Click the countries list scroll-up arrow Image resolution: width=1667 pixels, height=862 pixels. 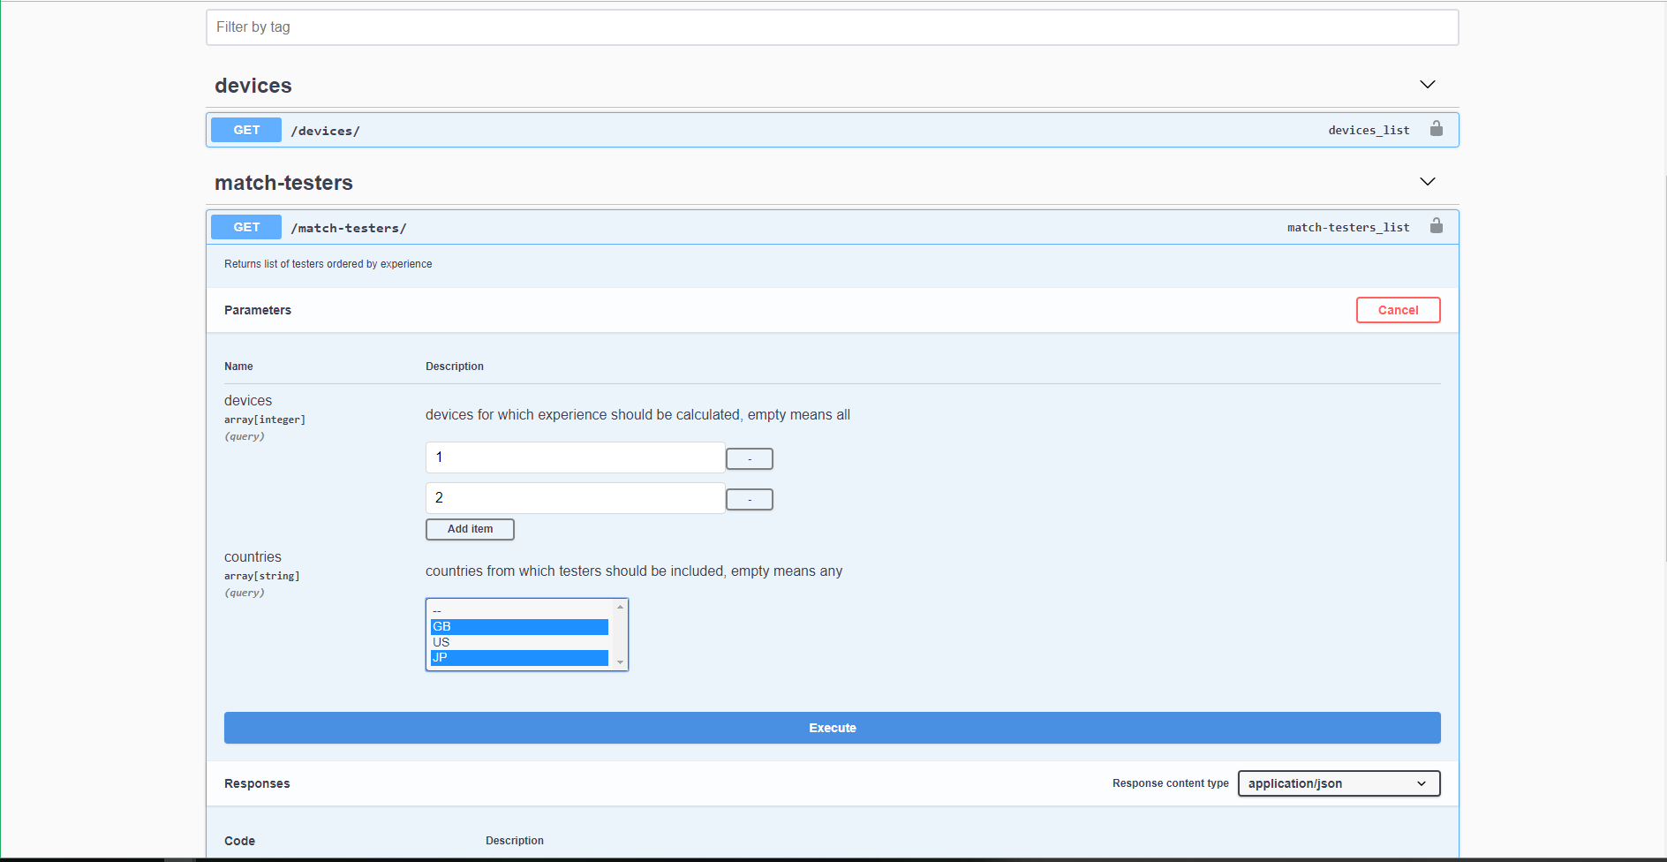tap(620, 607)
